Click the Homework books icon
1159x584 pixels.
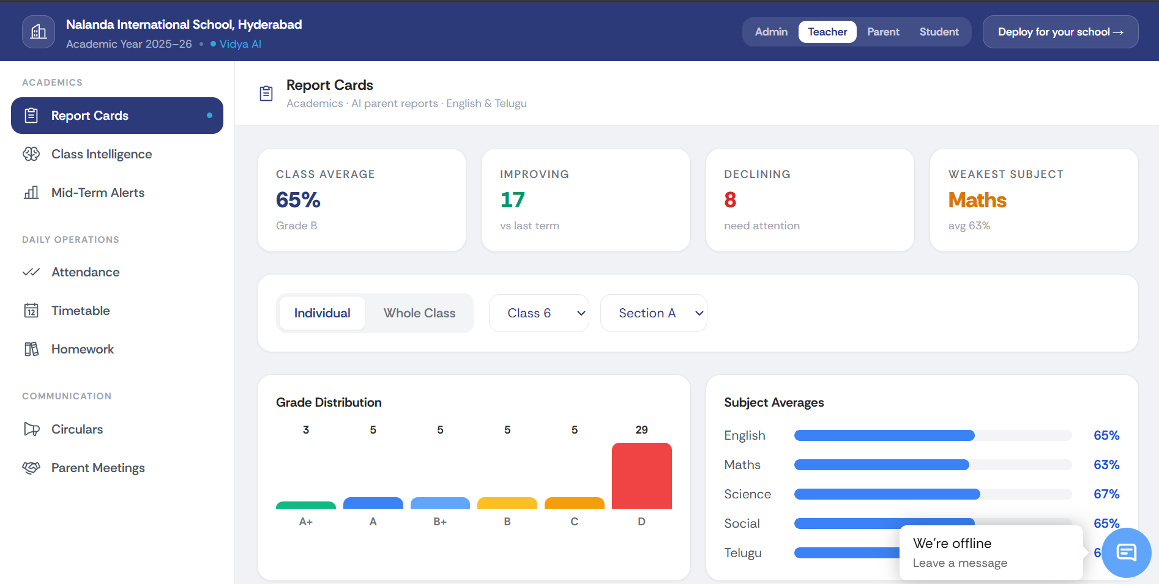pyautogui.click(x=31, y=349)
